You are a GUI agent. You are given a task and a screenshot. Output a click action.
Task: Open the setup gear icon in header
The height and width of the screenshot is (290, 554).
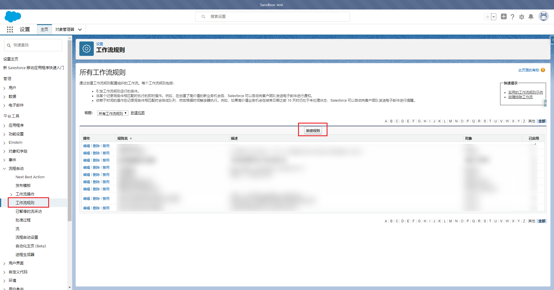(x=522, y=17)
